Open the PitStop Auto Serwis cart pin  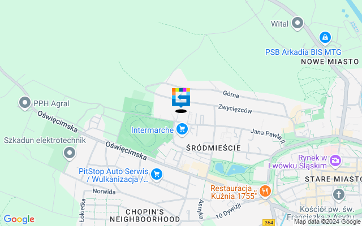157,175
